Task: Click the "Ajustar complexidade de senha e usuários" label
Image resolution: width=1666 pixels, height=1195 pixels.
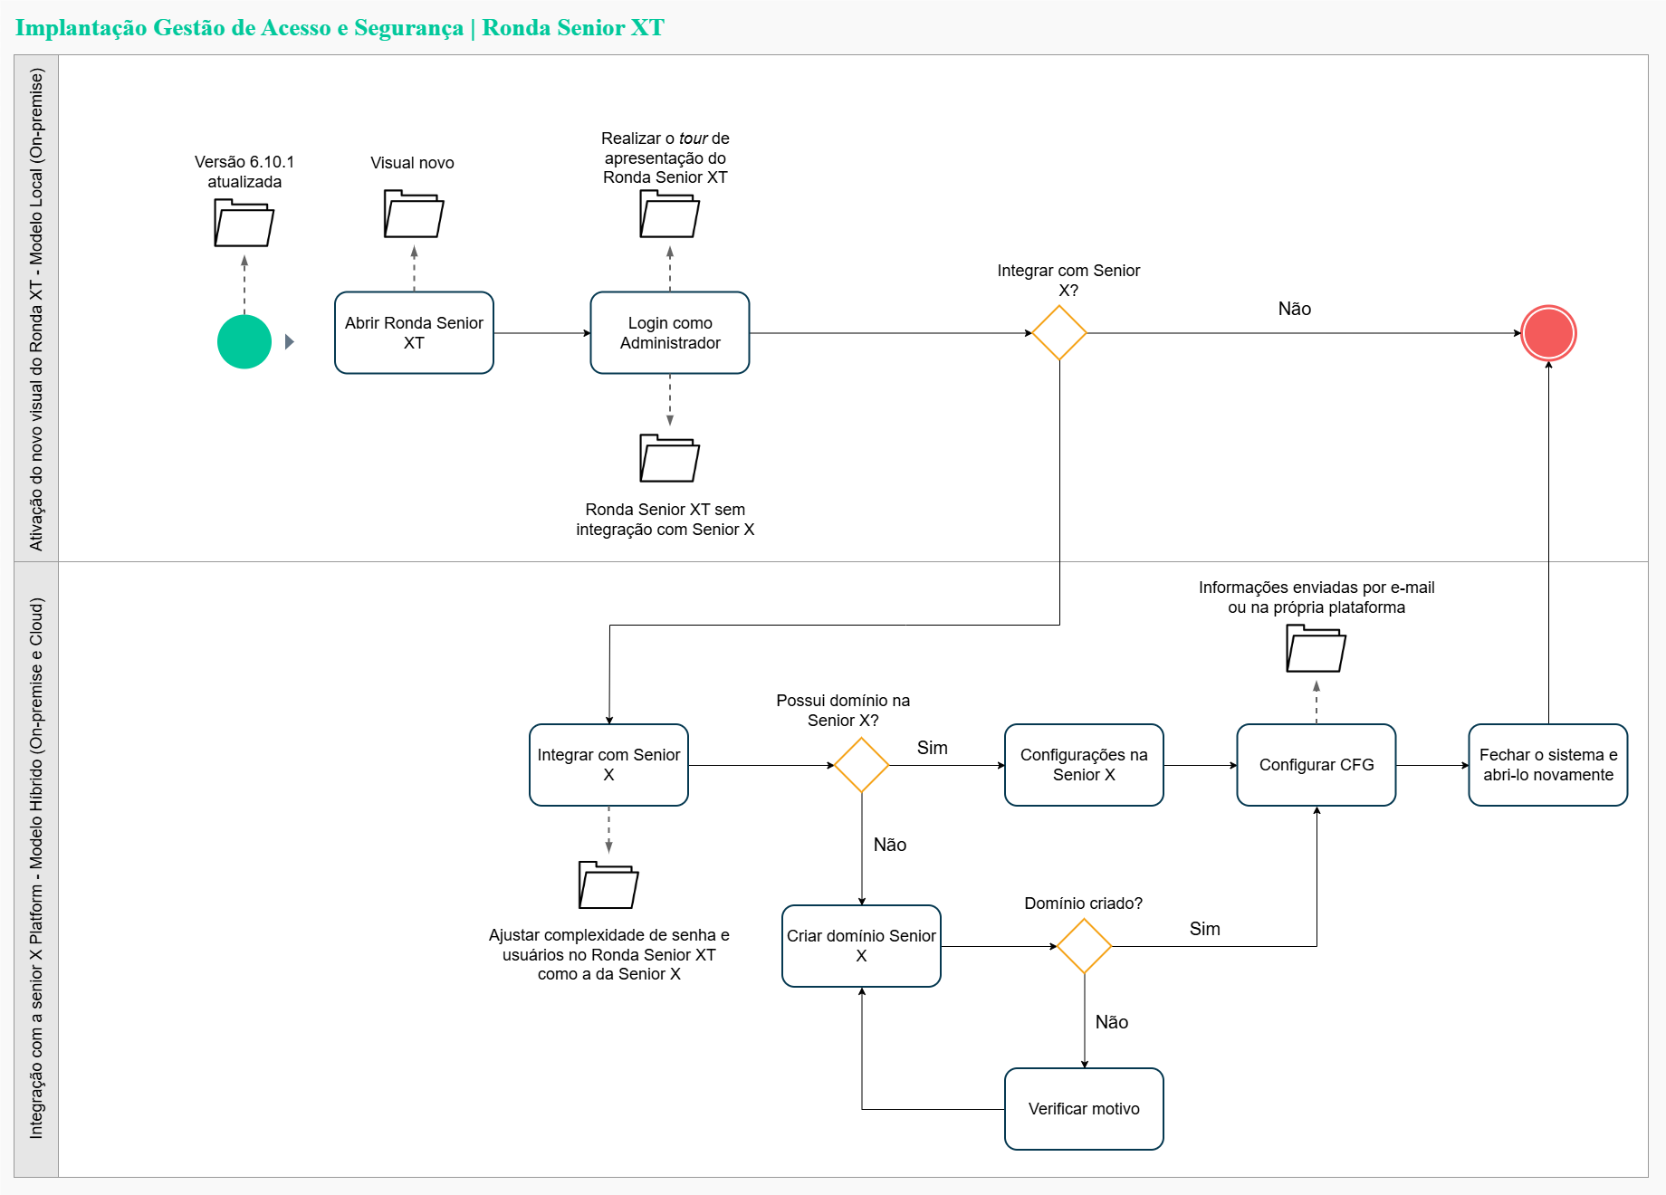Action: pyautogui.click(x=609, y=954)
